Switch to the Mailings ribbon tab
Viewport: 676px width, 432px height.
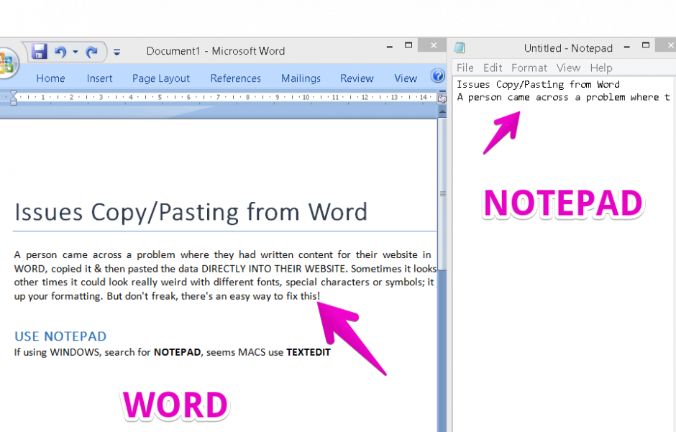click(301, 78)
